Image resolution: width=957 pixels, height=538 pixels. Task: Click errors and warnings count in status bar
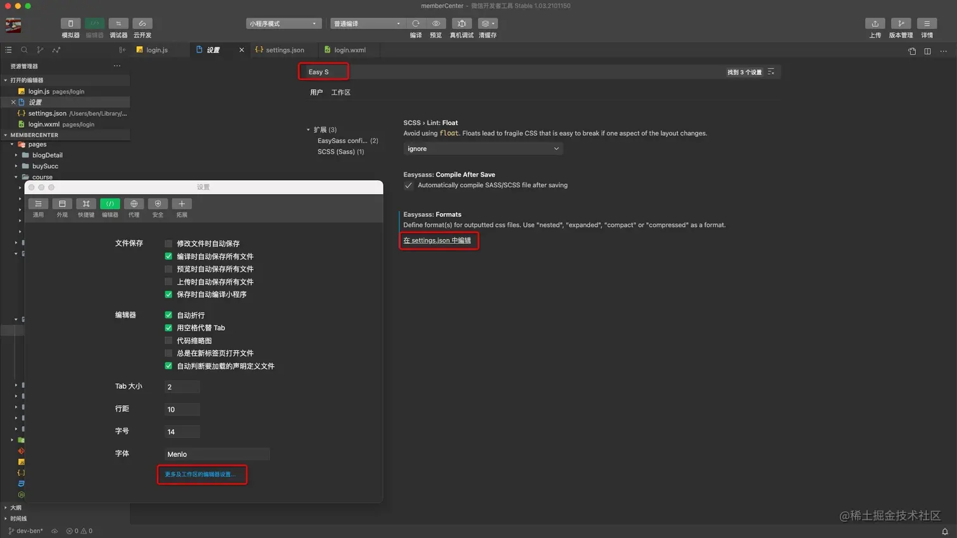pyautogui.click(x=79, y=531)
